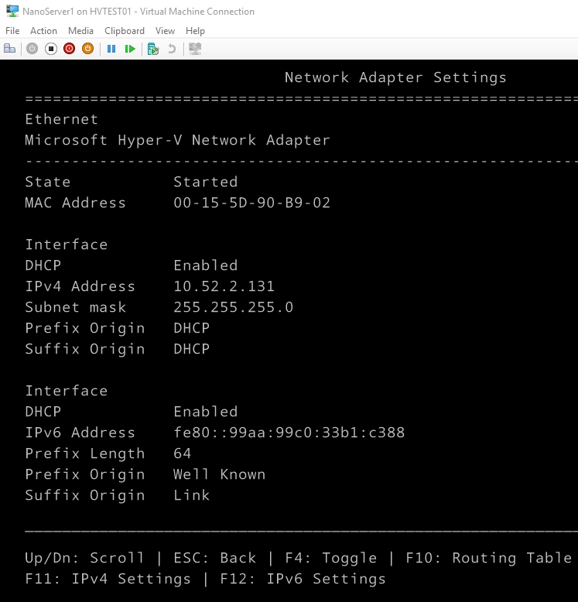578x602 pixels.
Task: Click the F11: IPv4 Settings text
Action: (108, 579)
